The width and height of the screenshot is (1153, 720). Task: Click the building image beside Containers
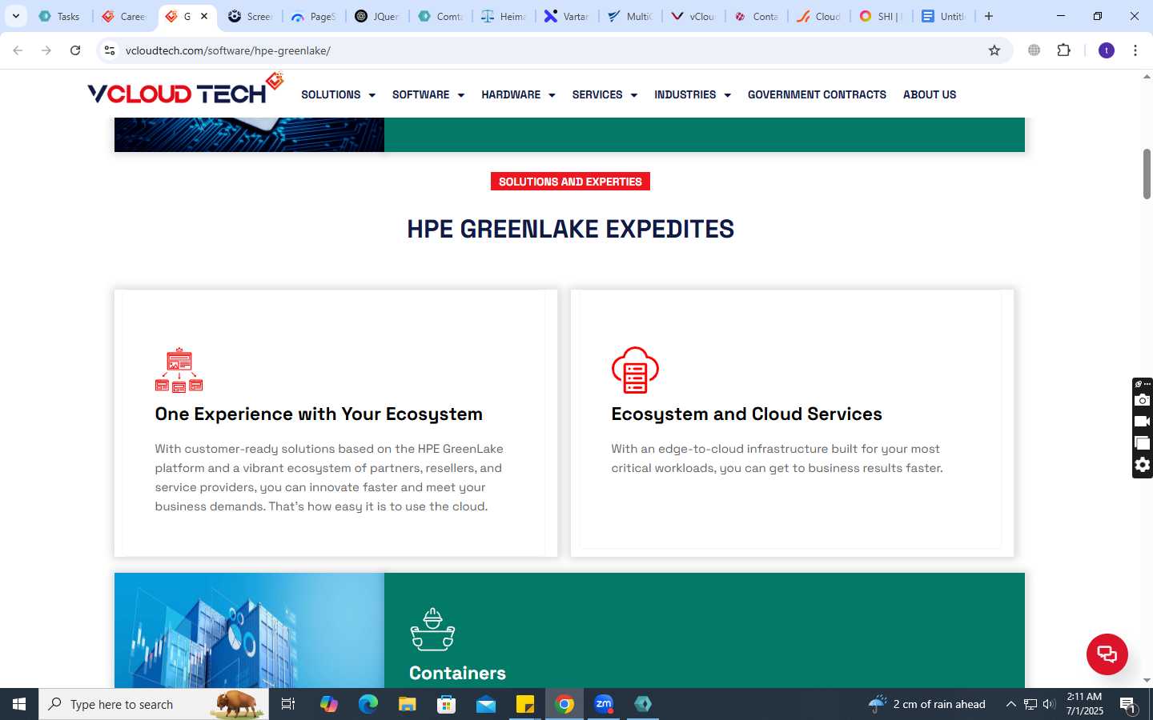point(249,630)
